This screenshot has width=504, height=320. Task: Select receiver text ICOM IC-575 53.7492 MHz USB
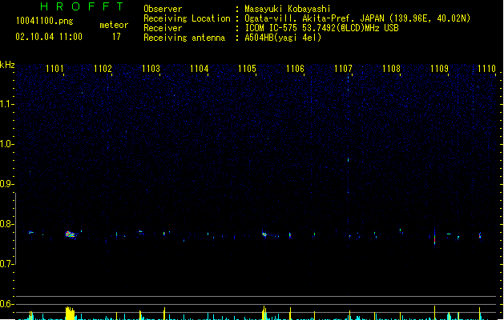click(x=322, y=28)
